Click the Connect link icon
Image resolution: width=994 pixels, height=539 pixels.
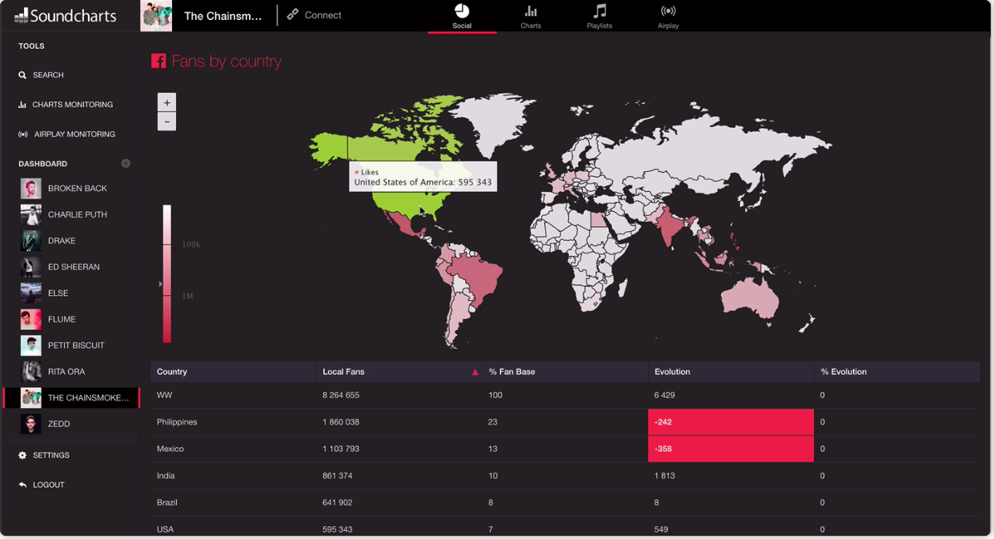(x=293, y=14)
